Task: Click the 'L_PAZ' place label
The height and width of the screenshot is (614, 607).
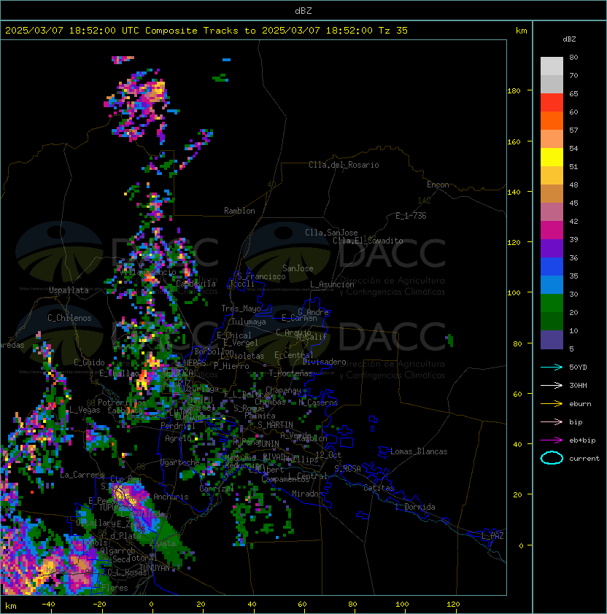Action: [492, 535]
